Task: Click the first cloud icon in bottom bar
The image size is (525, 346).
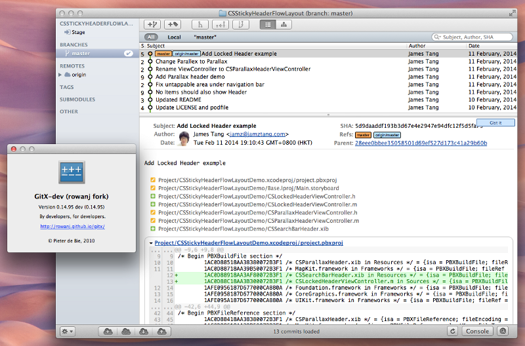Action: (x=108, y=332)
